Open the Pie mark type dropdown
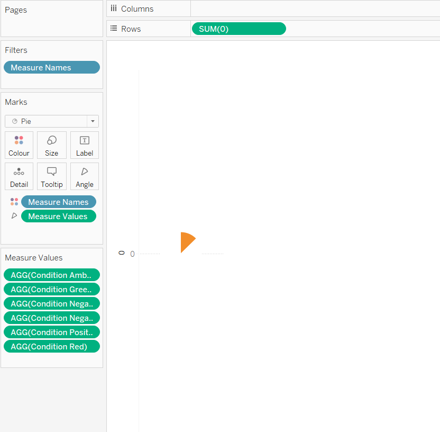Viewport: 440px width, 432px height. tap(47, 121)
